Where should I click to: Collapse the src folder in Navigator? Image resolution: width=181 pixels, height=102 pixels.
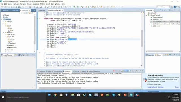click(x=4, y=24)
